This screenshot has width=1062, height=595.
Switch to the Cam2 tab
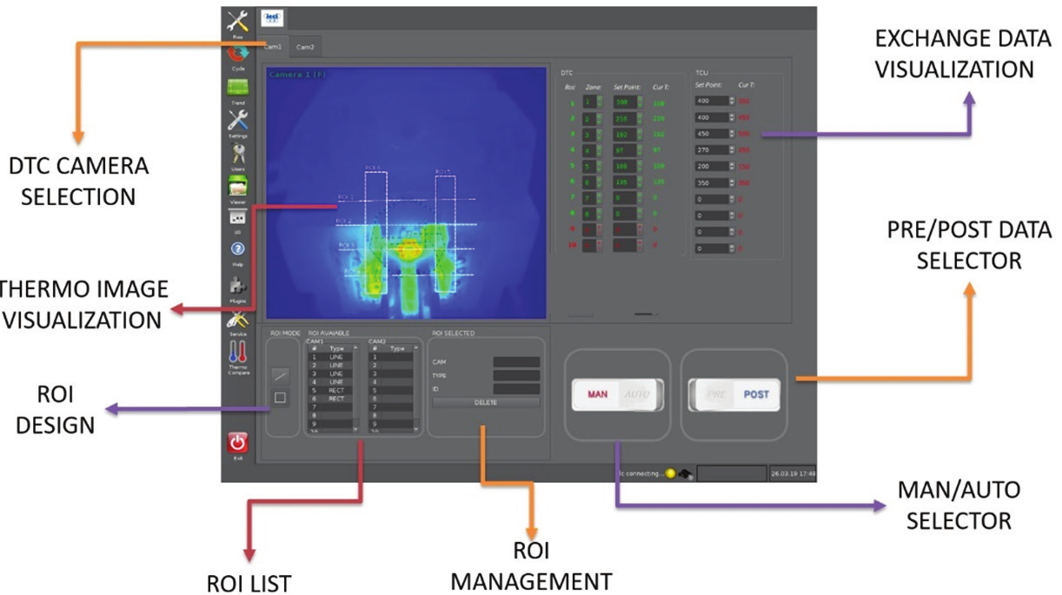305,47
